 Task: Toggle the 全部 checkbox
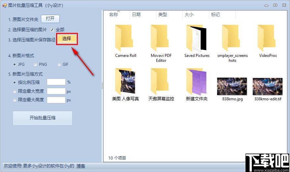pyautogui.click(x=52, y=30)
